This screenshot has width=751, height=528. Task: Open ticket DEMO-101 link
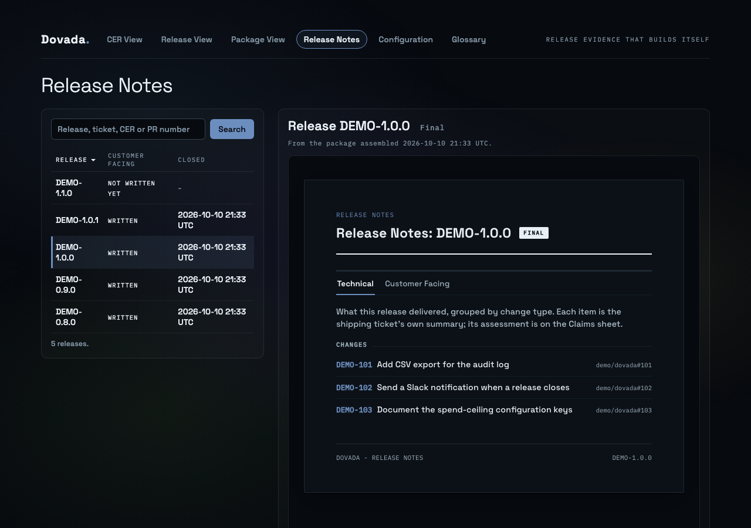tap(354, 365)
